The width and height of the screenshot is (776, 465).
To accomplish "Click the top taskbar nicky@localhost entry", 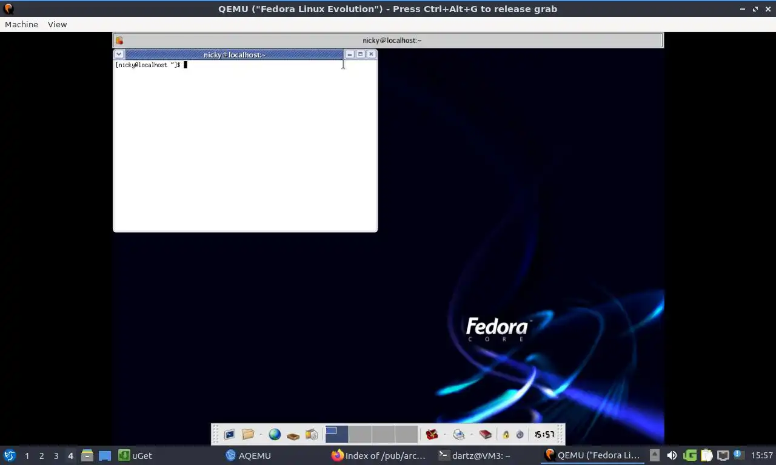I will pyautogui.click(x=392, y=41).
